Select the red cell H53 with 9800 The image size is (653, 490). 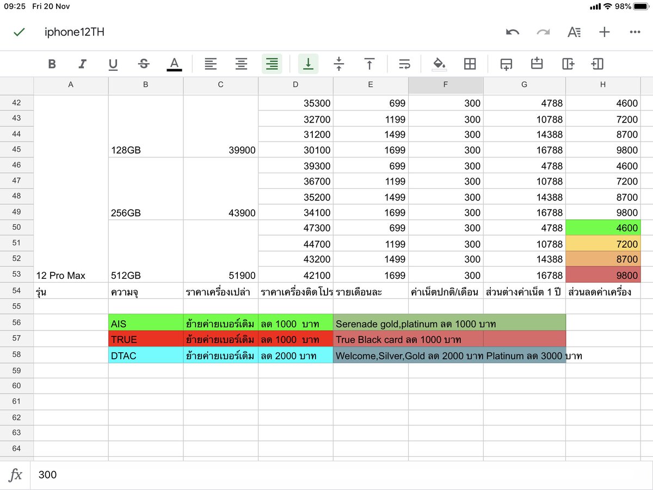pos(603,275)
